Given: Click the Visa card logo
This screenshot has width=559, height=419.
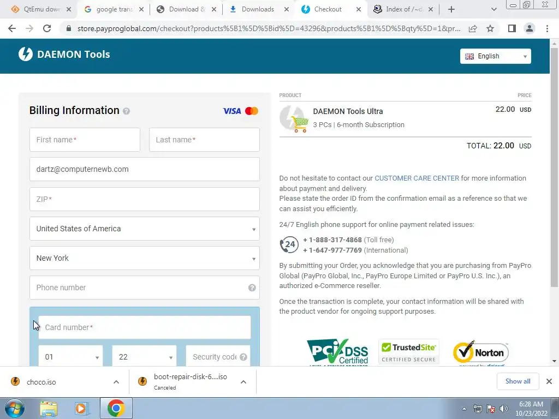Looking at the screenshot, I should 231,111.
